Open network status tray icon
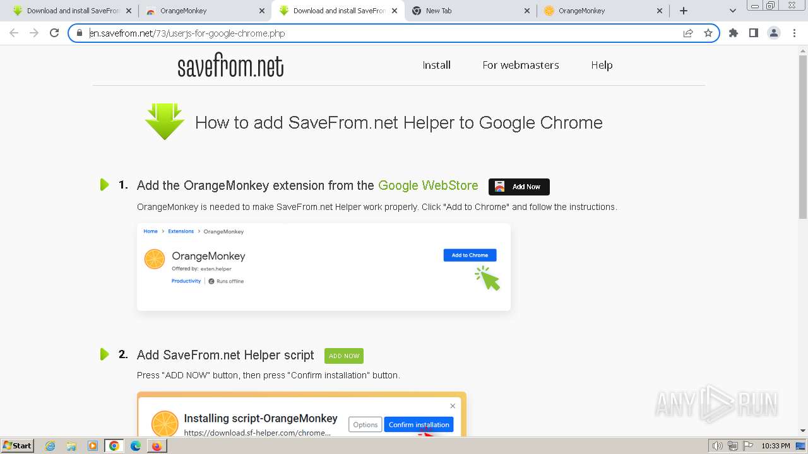Screen dimensions: 808x454 tap(734, 446)
